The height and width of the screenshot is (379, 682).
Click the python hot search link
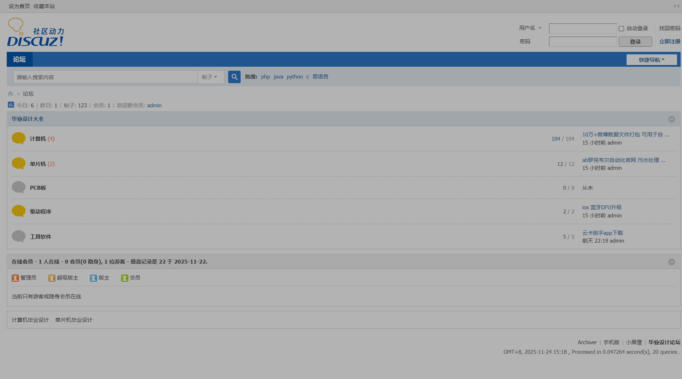(x=295, y=77)
